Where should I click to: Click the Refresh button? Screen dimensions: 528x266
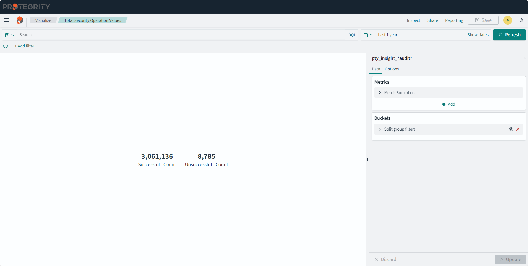tap(509, 35)
